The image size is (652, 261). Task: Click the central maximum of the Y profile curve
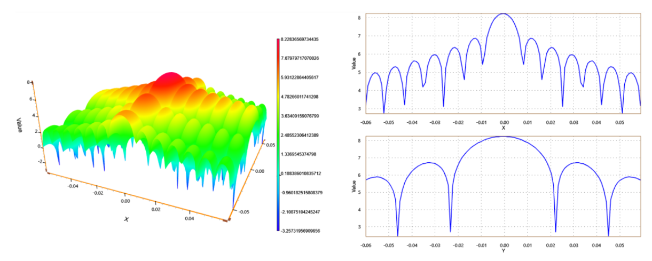click(x=504, y=137)
